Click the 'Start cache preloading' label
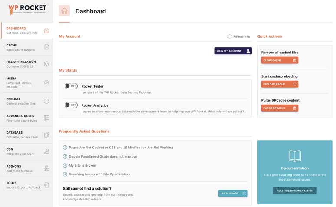The image size is (336, 207). (x=280, y=76)
